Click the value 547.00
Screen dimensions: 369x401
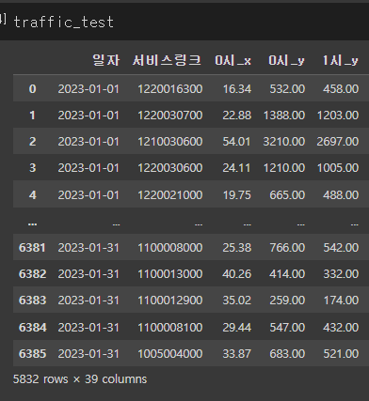tap(287, 328)
